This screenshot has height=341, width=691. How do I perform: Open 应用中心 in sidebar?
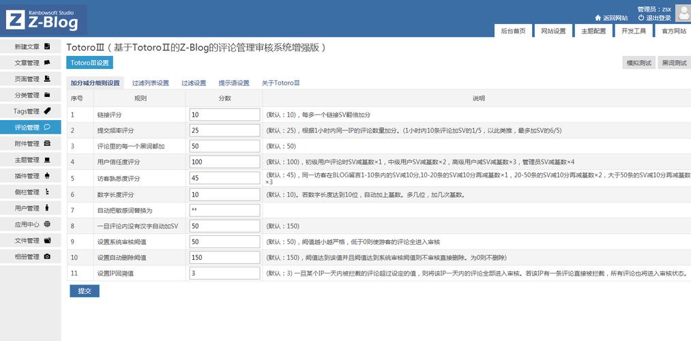(x=31, y=224)
